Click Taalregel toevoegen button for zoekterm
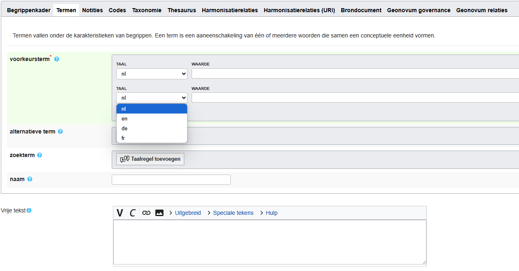Image resolution: width=519 pixels, height=271 pixels. pyautogui.click(x=150, y=159)
